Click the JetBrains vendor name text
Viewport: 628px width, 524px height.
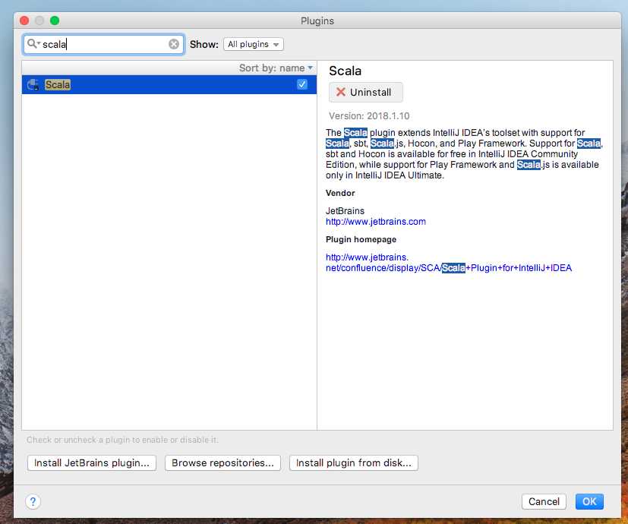(345, 210)
